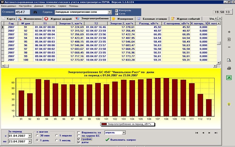Open start date 01.04.2007 dropdown arrow
235x147 pixels.
30,136
